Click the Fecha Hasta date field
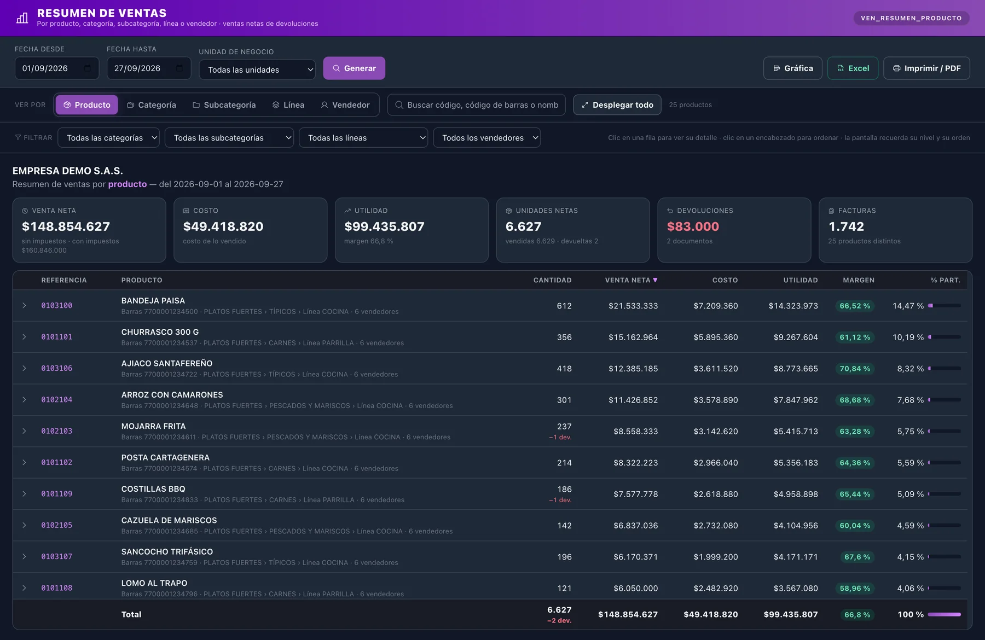The width and height of the screenshot is (985, 640). pyautogui.click(x=149, y=68)
